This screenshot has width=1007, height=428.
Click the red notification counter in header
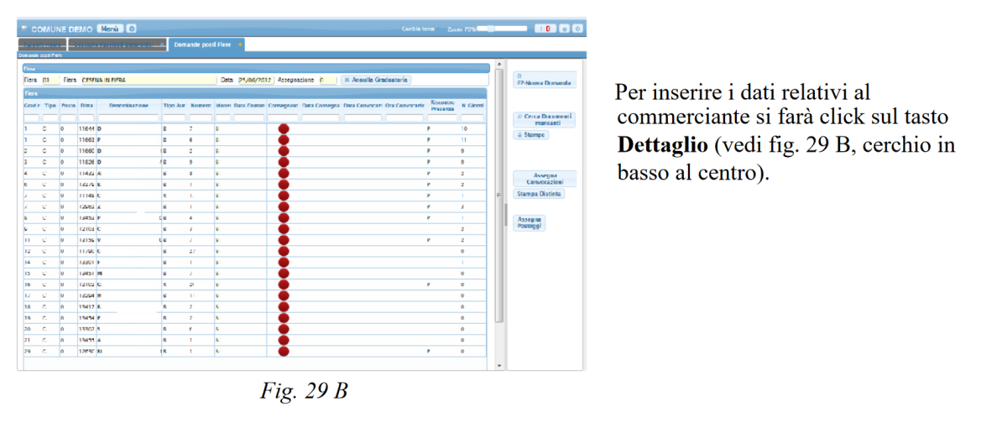coord(546,29)
